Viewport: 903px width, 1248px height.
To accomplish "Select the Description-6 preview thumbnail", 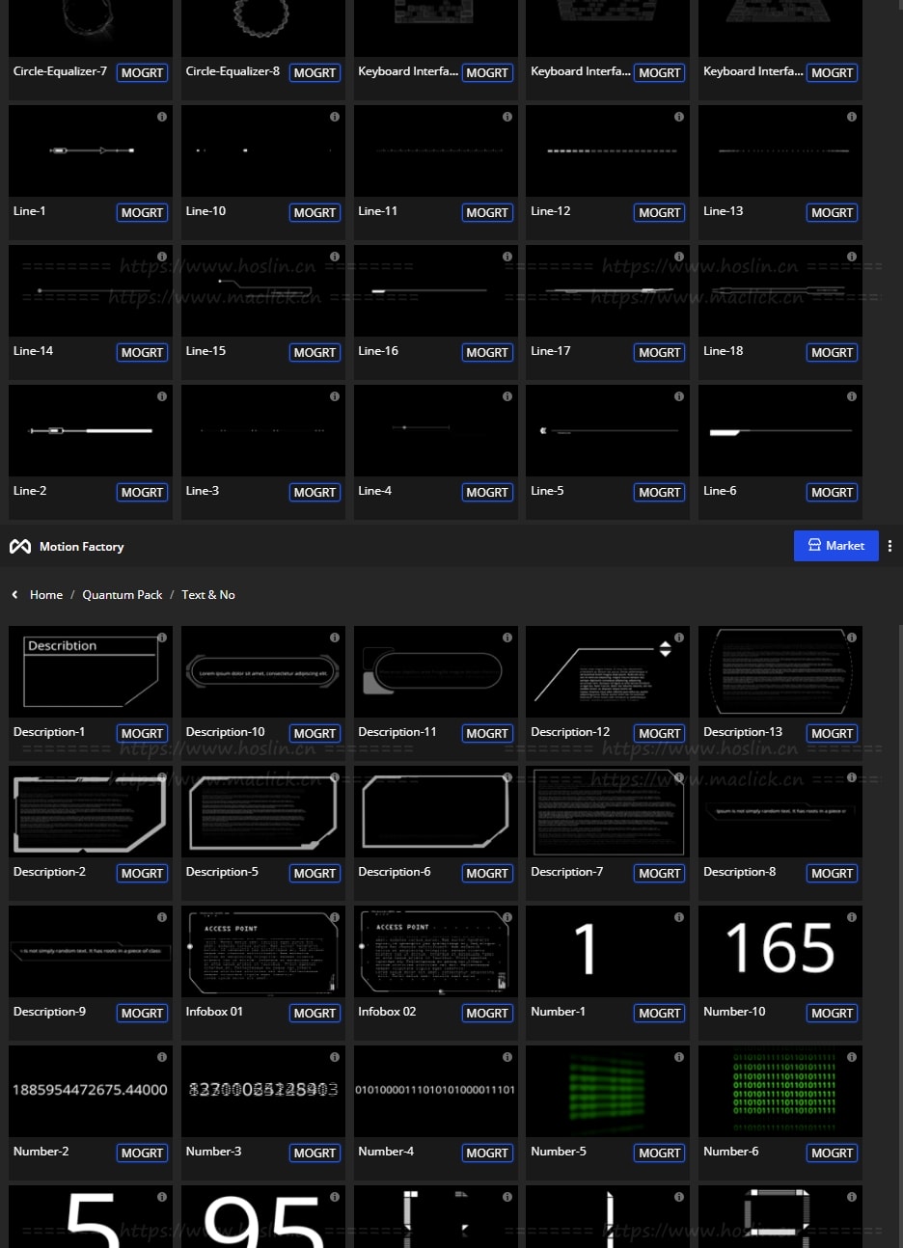I will (436, 811).
